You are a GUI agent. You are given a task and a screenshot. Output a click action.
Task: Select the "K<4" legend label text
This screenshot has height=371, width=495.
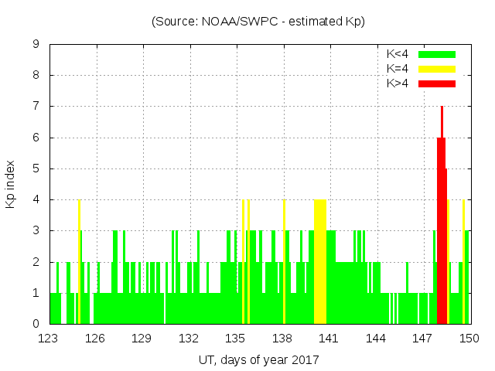[x=398, y=54]
